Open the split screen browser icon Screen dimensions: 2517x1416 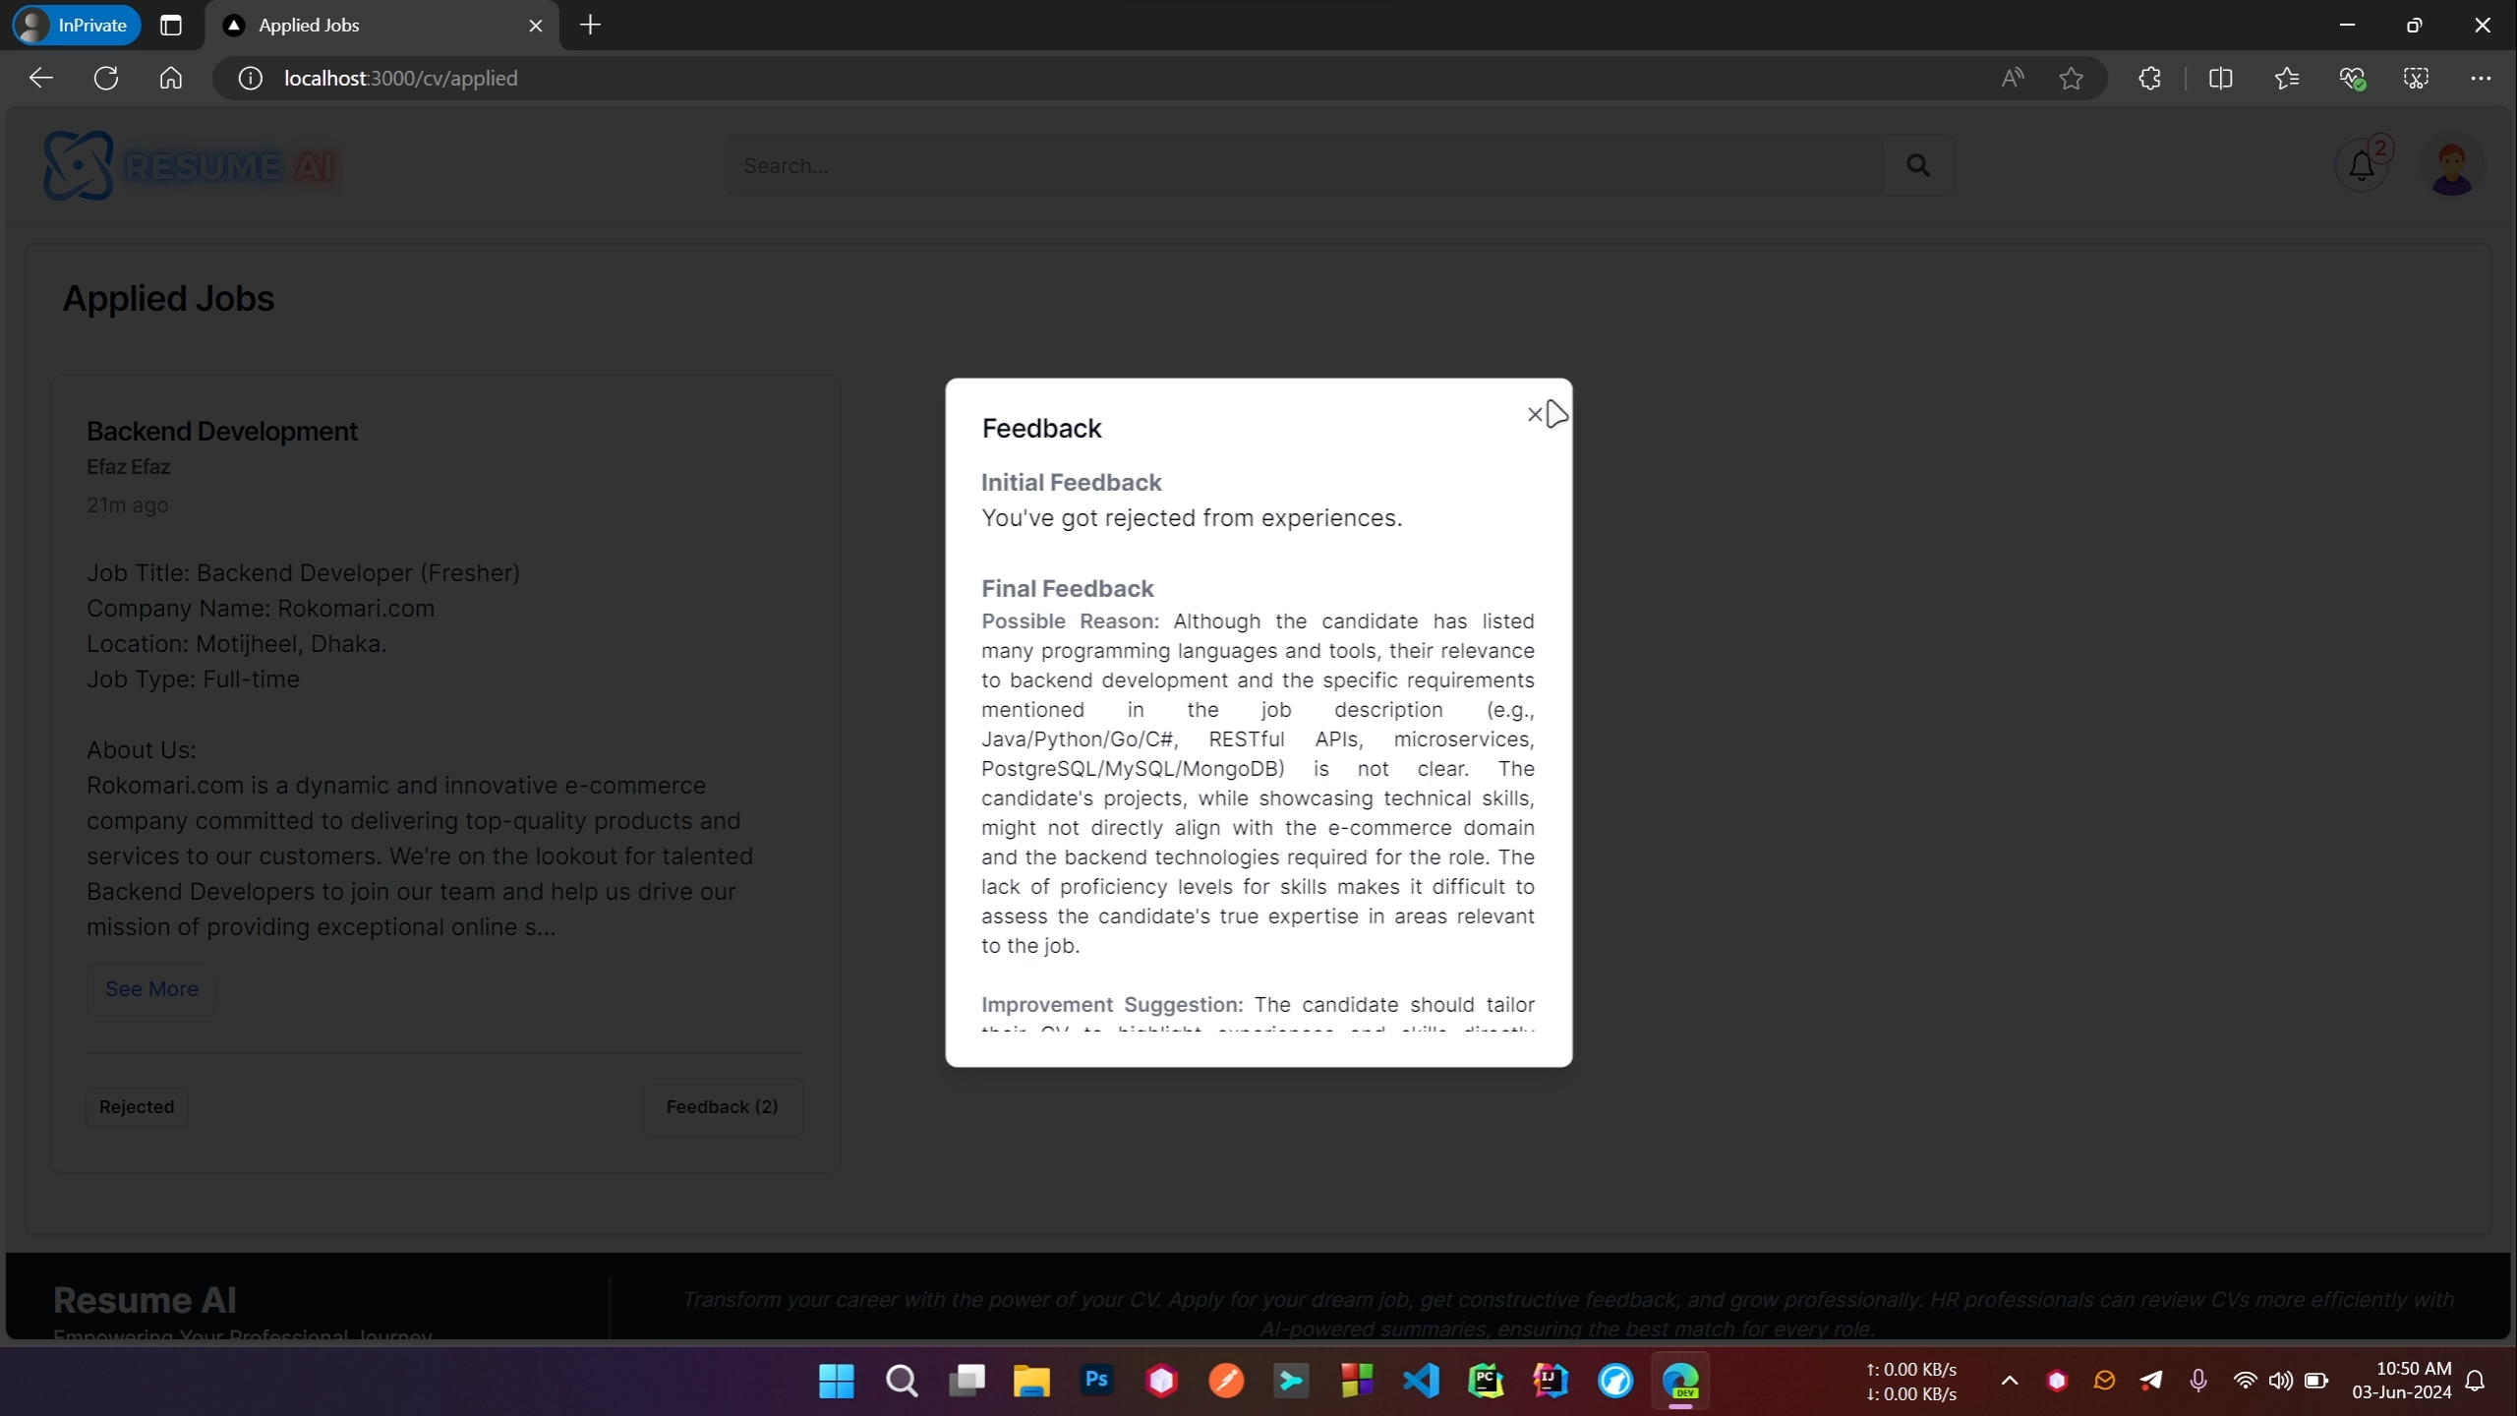click(x=2221, y=79)
